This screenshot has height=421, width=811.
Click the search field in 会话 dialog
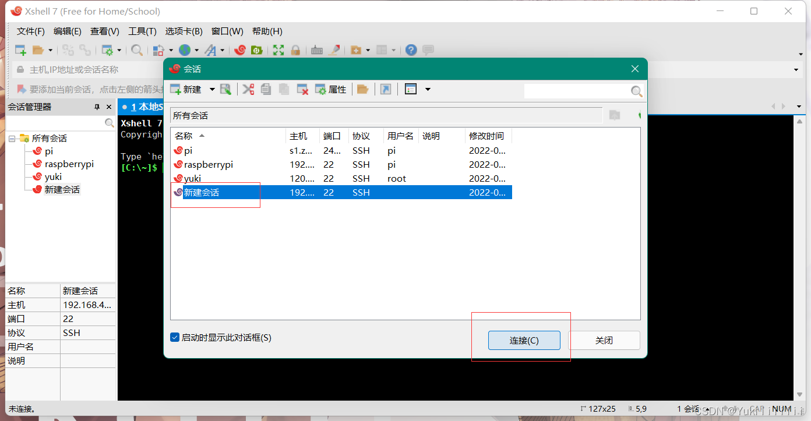[577, 91]
